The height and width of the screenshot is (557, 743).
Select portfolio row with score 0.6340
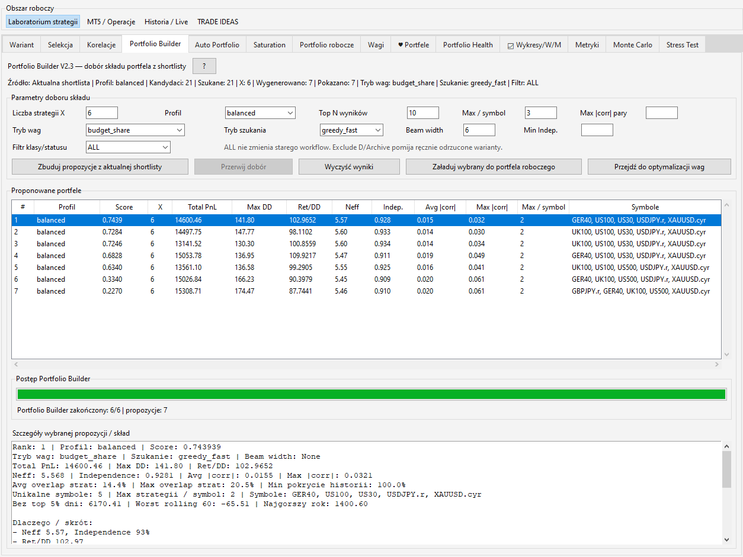pos(366,268)
